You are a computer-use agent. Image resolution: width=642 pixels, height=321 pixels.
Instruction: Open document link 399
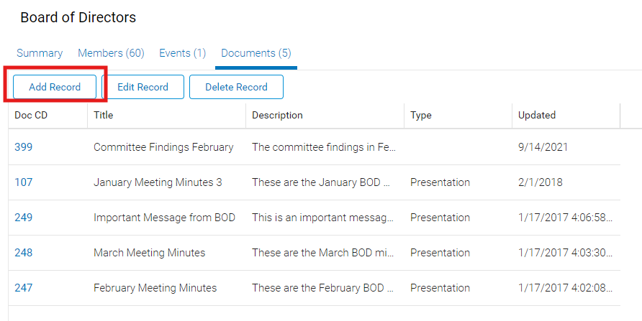[x=23, y=147]
